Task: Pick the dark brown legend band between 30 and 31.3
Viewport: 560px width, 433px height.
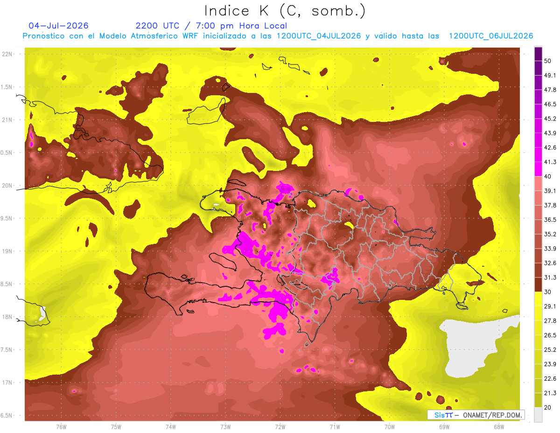Action: 538,284
